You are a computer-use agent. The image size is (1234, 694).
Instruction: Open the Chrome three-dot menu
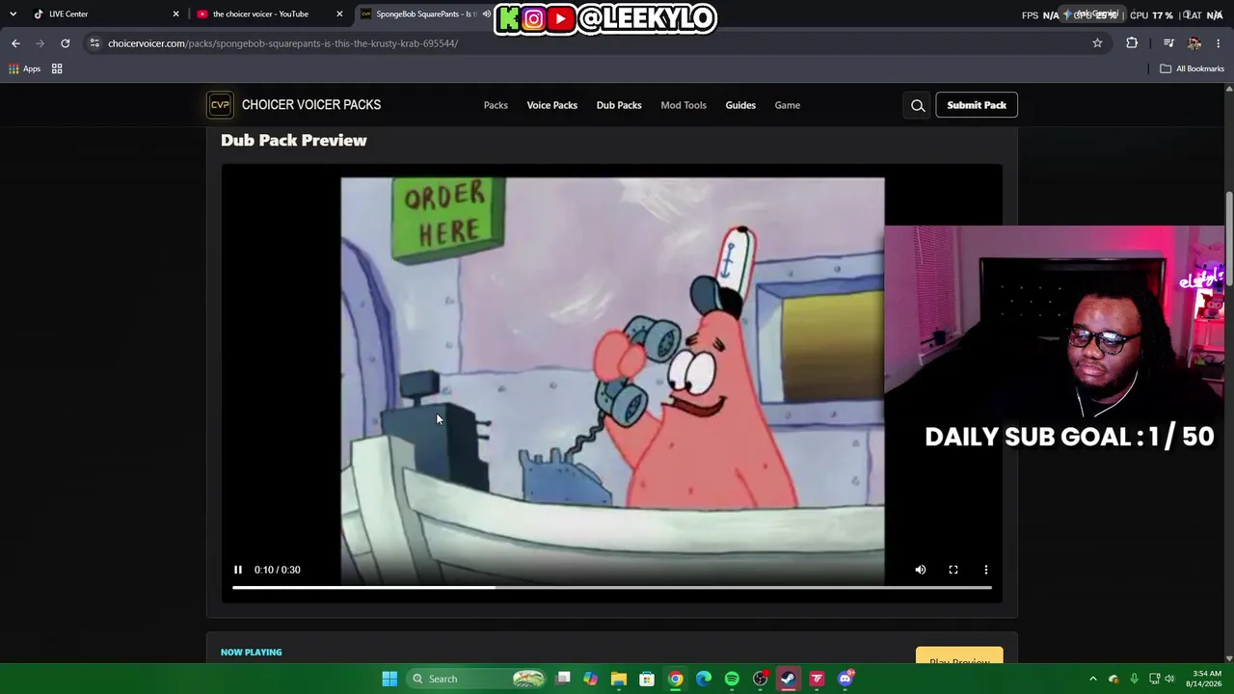1219,43
